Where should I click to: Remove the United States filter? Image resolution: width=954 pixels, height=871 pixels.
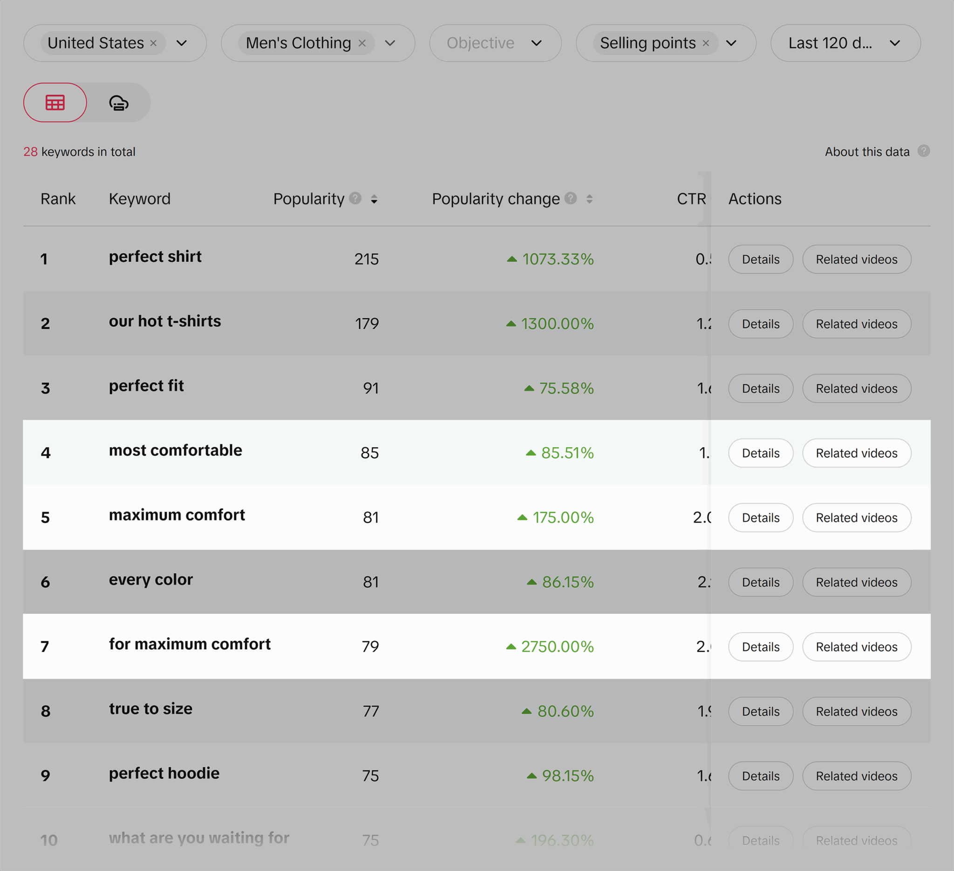[153, 43]
